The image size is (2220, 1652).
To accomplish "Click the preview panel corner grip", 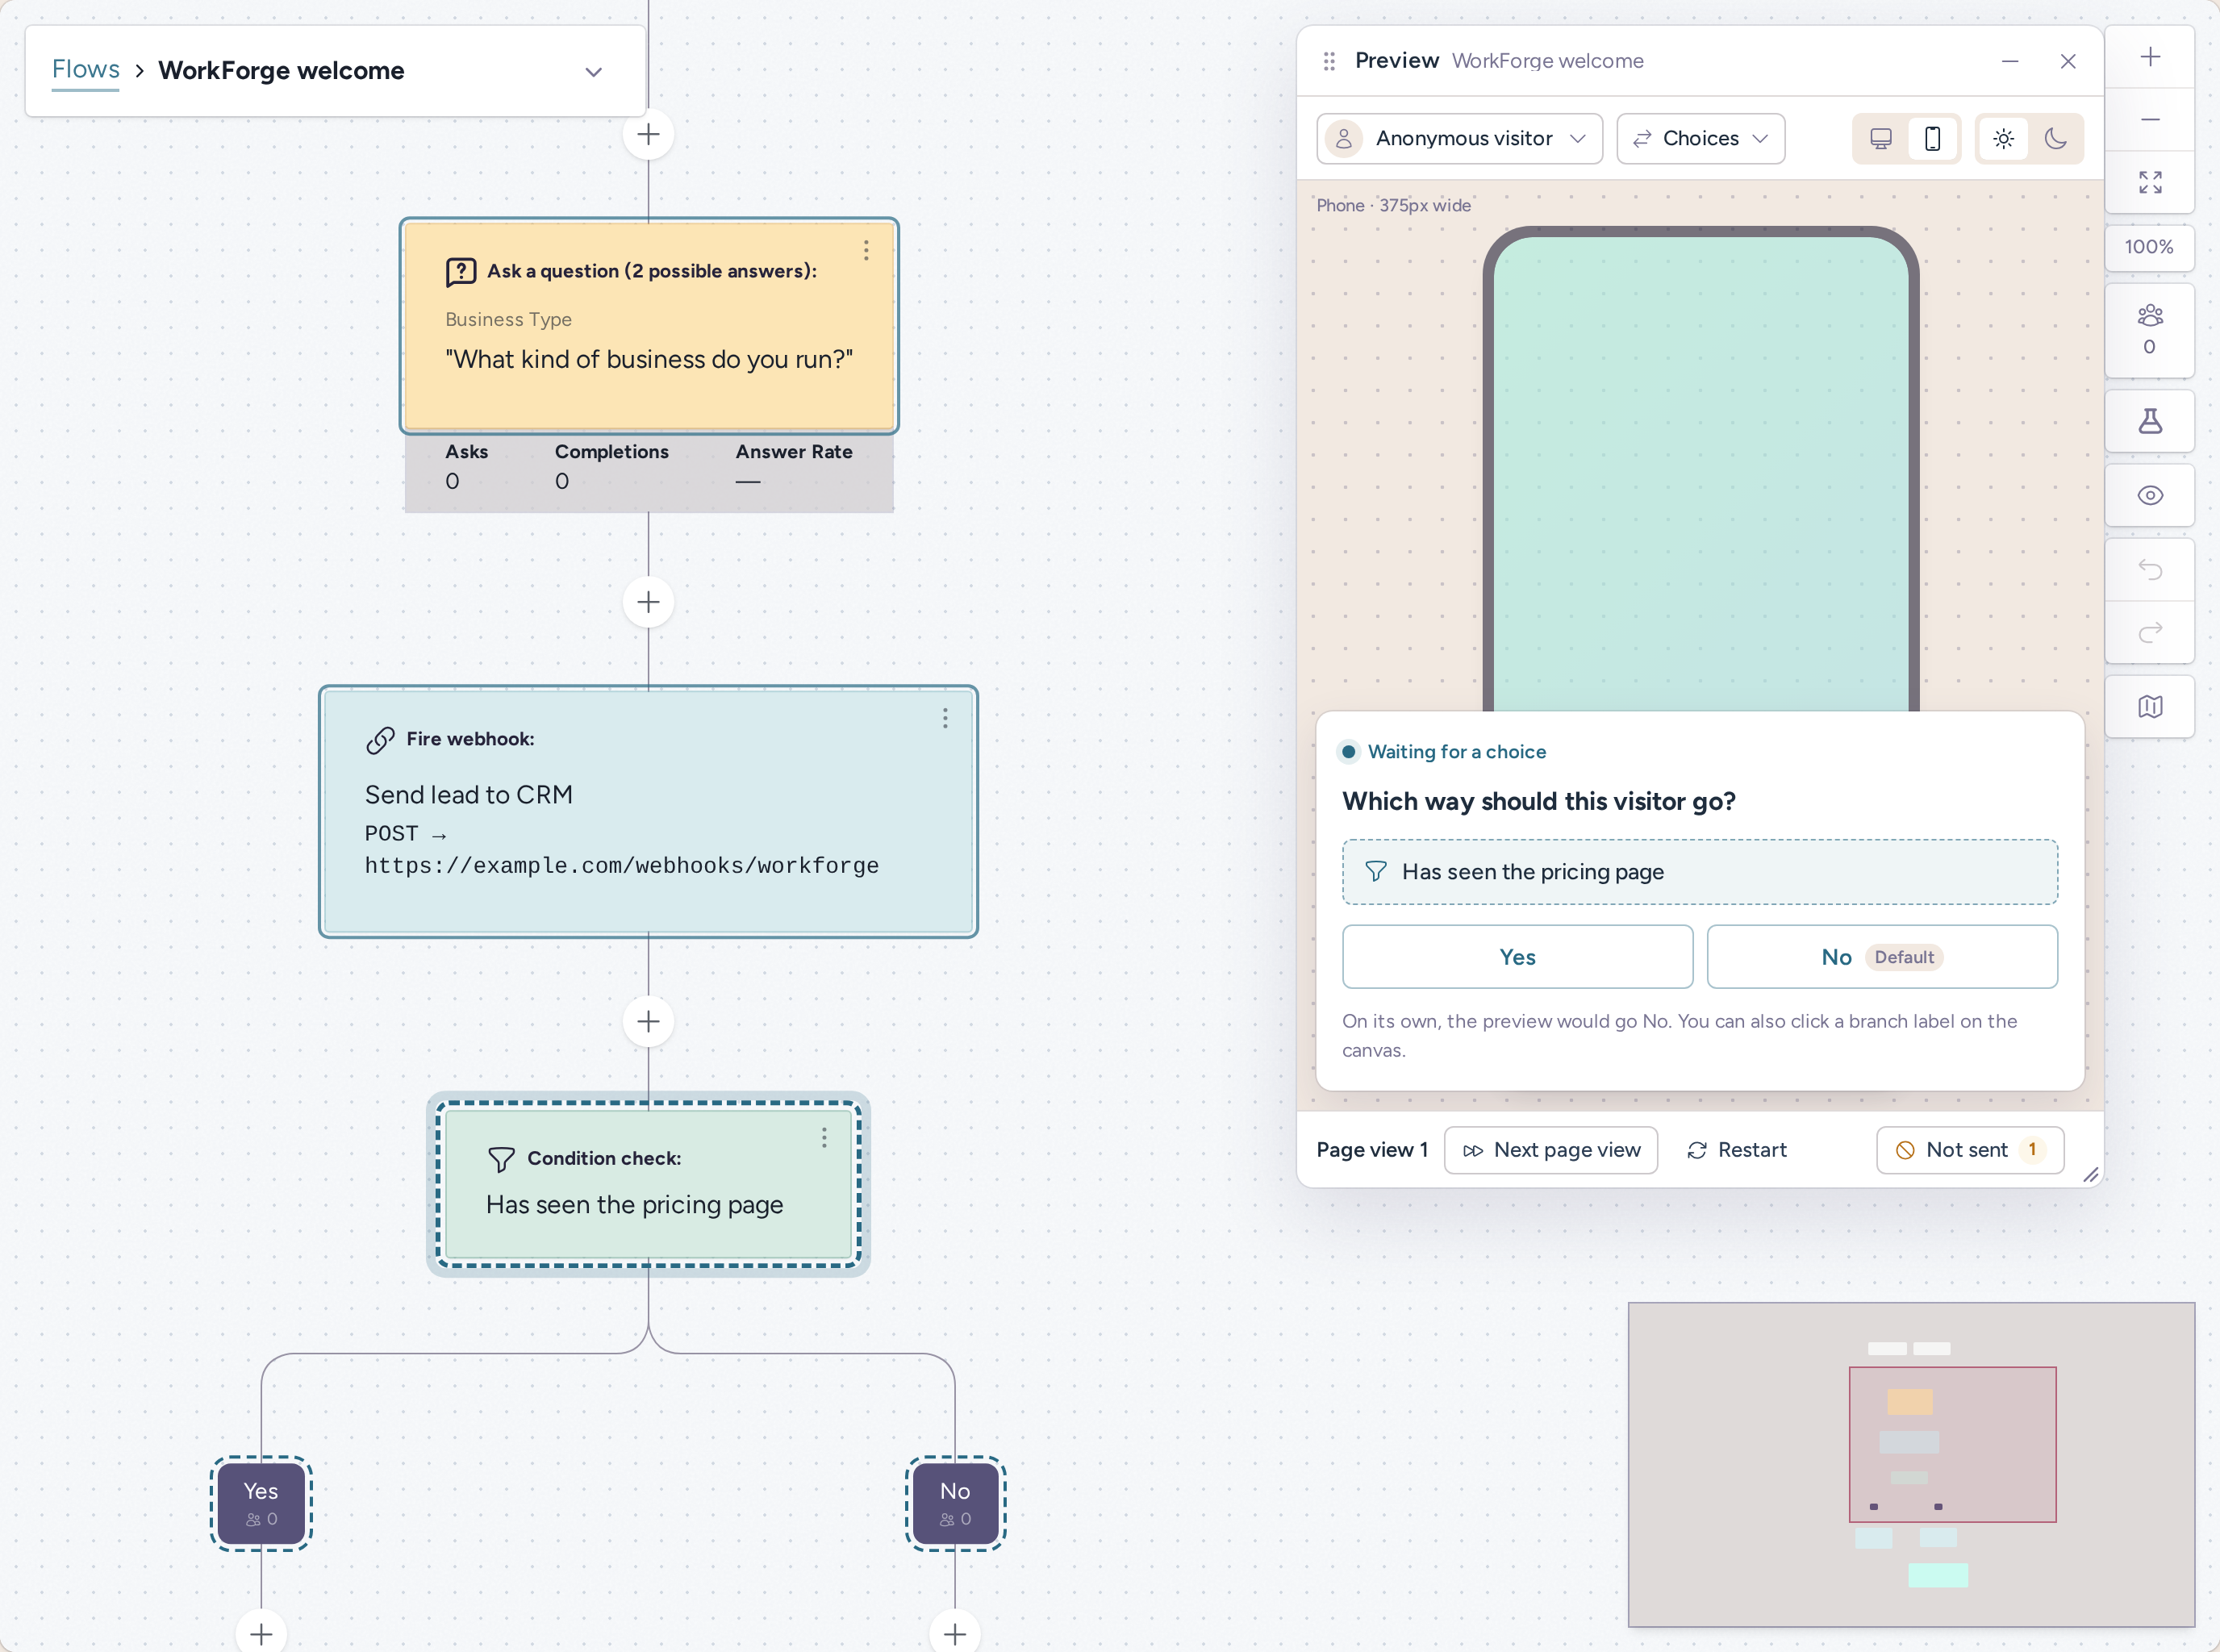I will pyautogui.click(x=2090, y=1175).
